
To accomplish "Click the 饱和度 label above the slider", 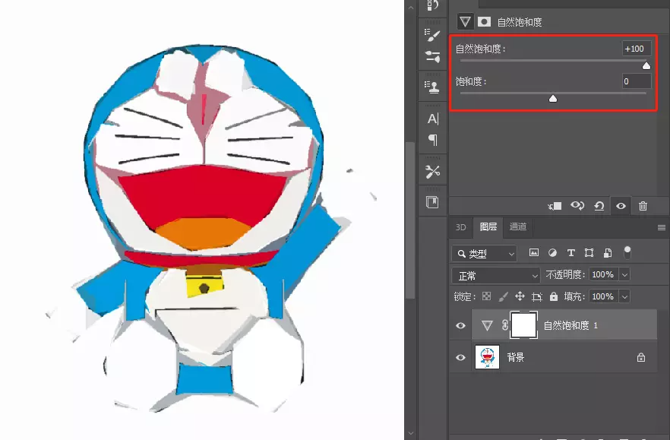I will click(x=471, y=81).
